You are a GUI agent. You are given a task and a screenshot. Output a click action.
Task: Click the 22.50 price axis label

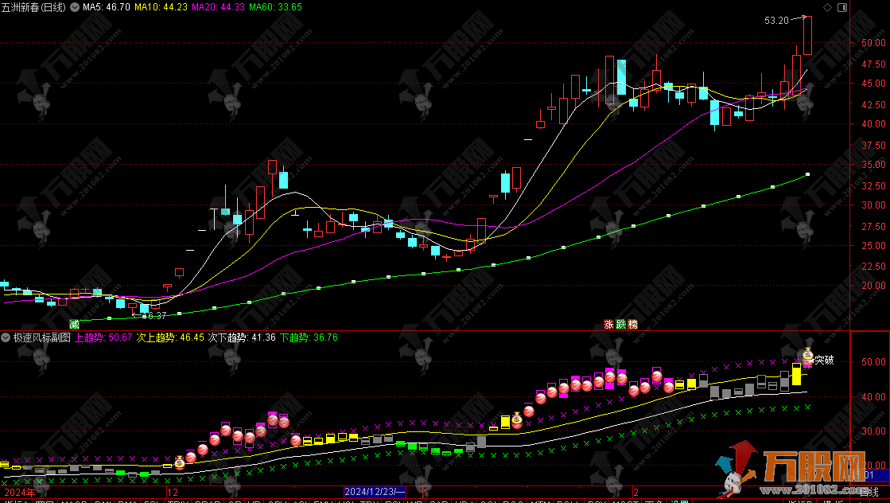coord(873,266)
